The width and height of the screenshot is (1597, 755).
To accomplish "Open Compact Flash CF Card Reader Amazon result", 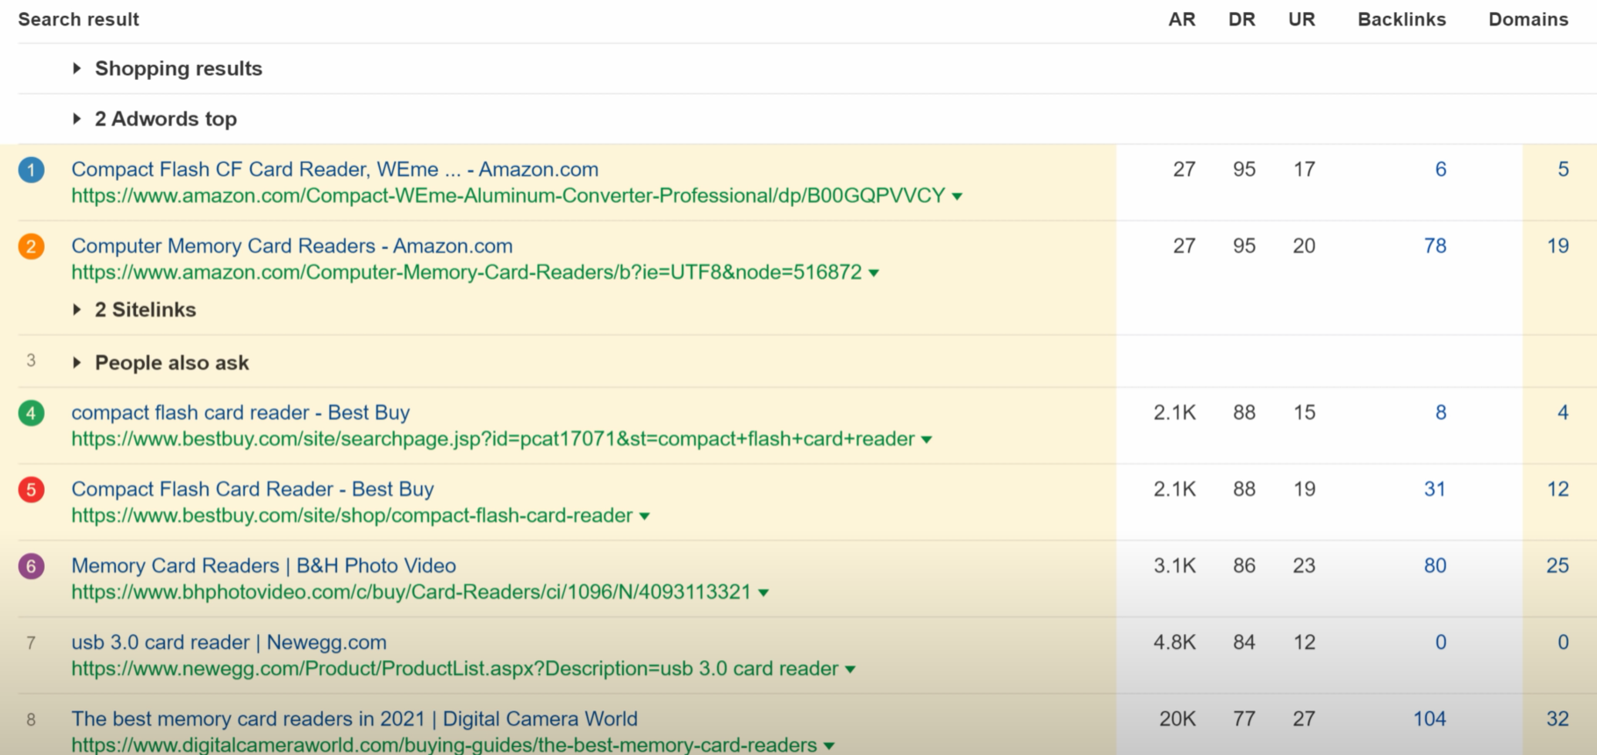I will click(x=334, y=169).
